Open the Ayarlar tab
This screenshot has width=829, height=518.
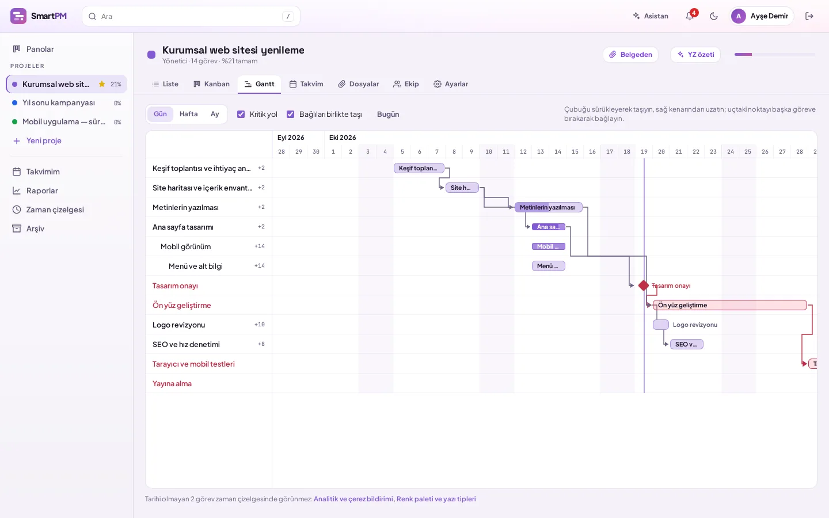click(x=451, y=84)
